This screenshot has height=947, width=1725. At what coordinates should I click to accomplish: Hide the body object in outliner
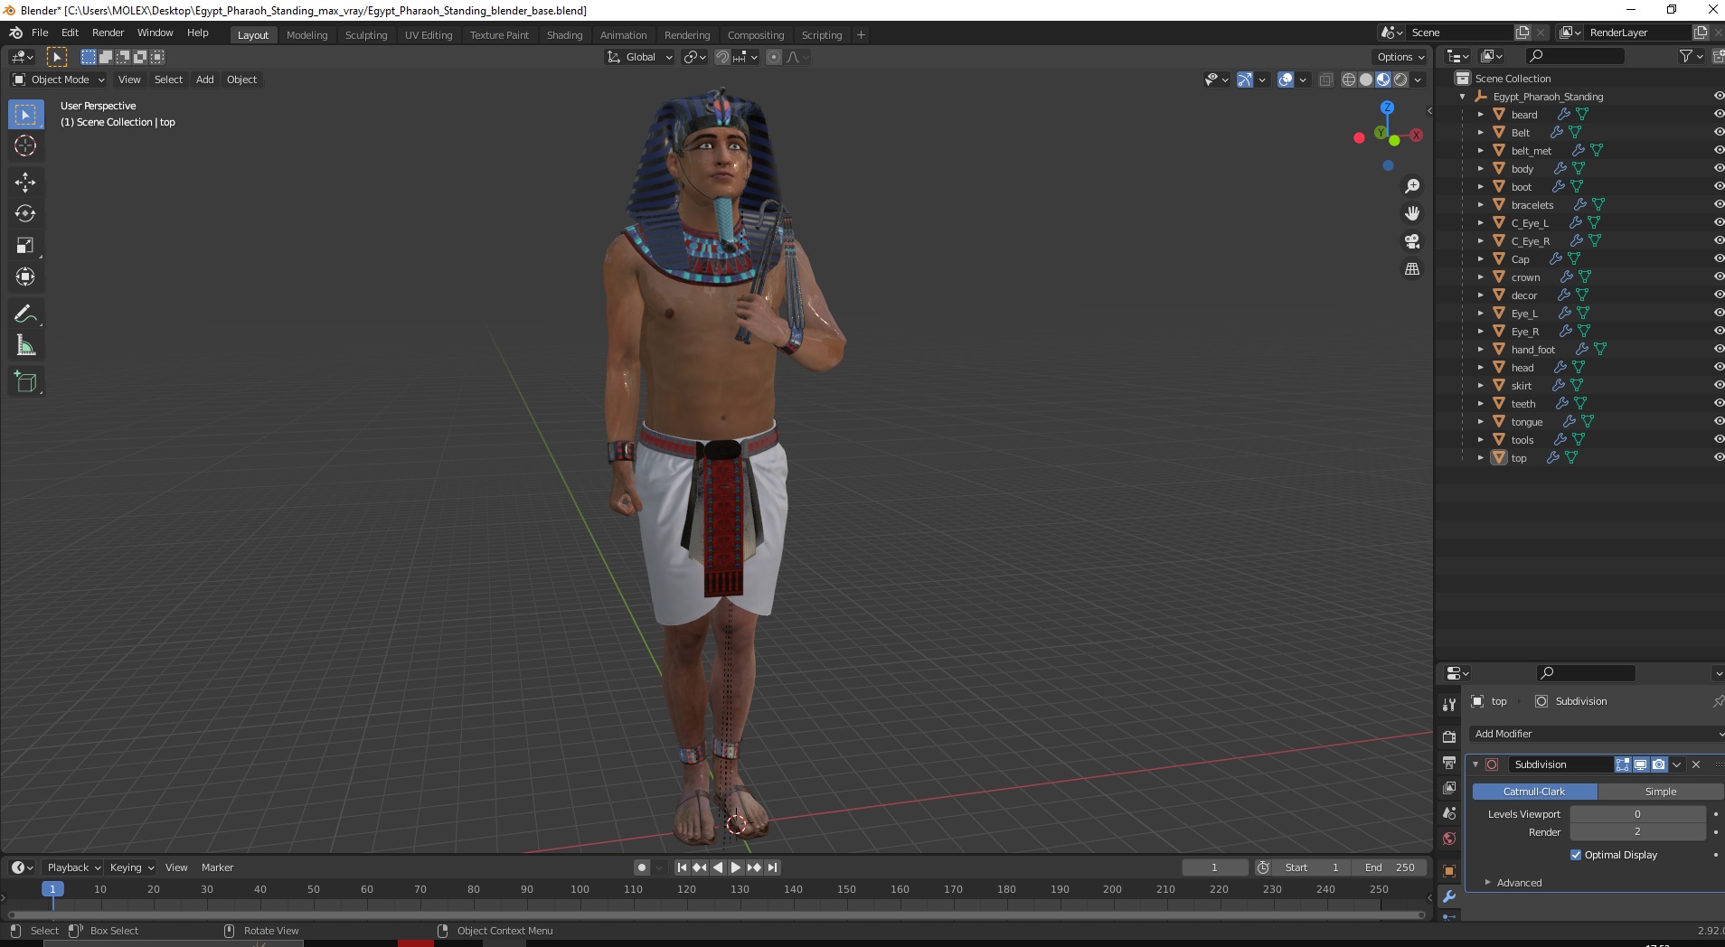click(1719, 168)
